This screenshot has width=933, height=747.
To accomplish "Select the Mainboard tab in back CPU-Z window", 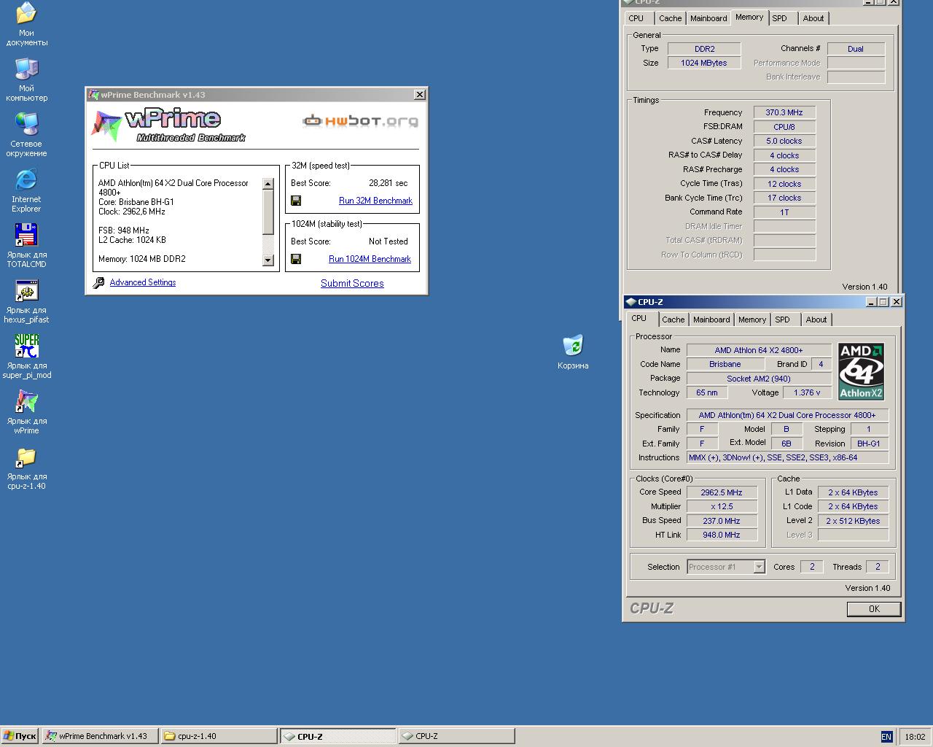I will (708, 18).
